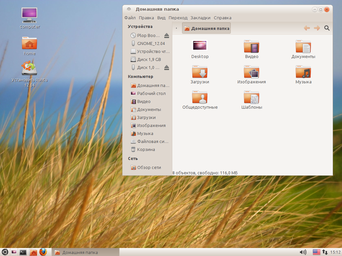Launch Установить Runtu 12.04 installer icon
This screenshot has height=256, width=342.
(29, 74)
